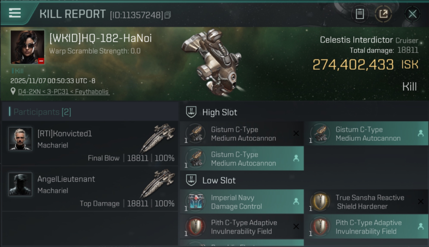Open the D4-2XN location link
Screen dimensions: 429x247
pos(63,92)
